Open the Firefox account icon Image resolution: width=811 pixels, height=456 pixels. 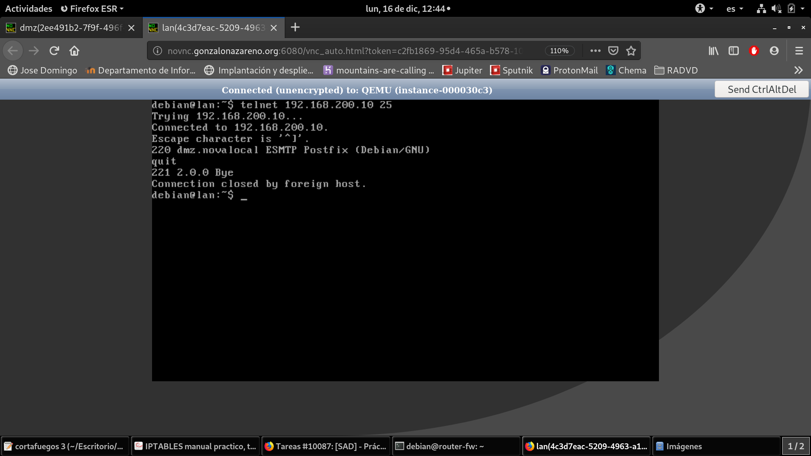(774, 51)
